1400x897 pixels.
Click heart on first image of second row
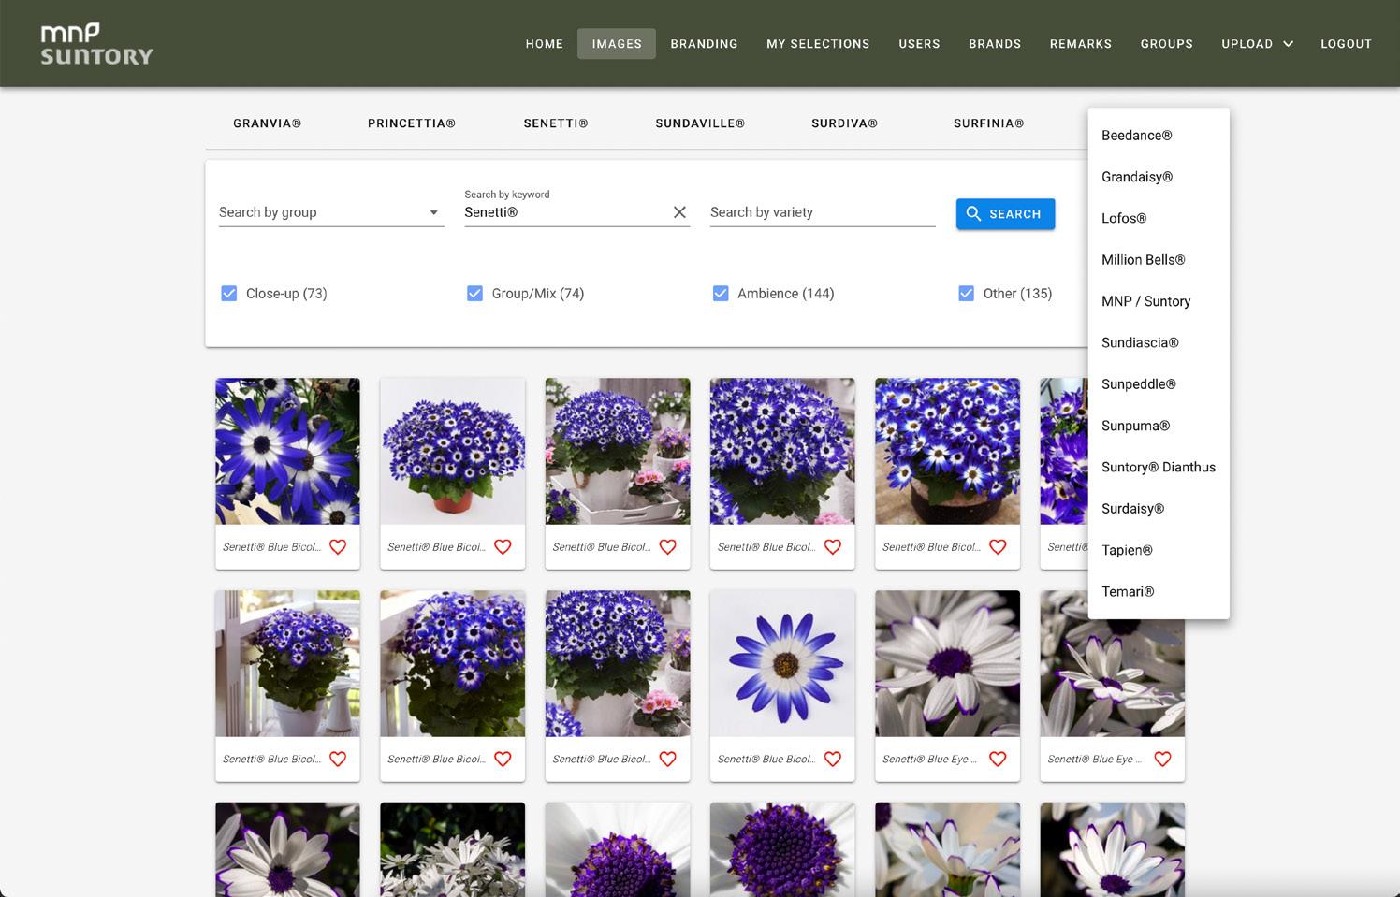coord(338,759)
